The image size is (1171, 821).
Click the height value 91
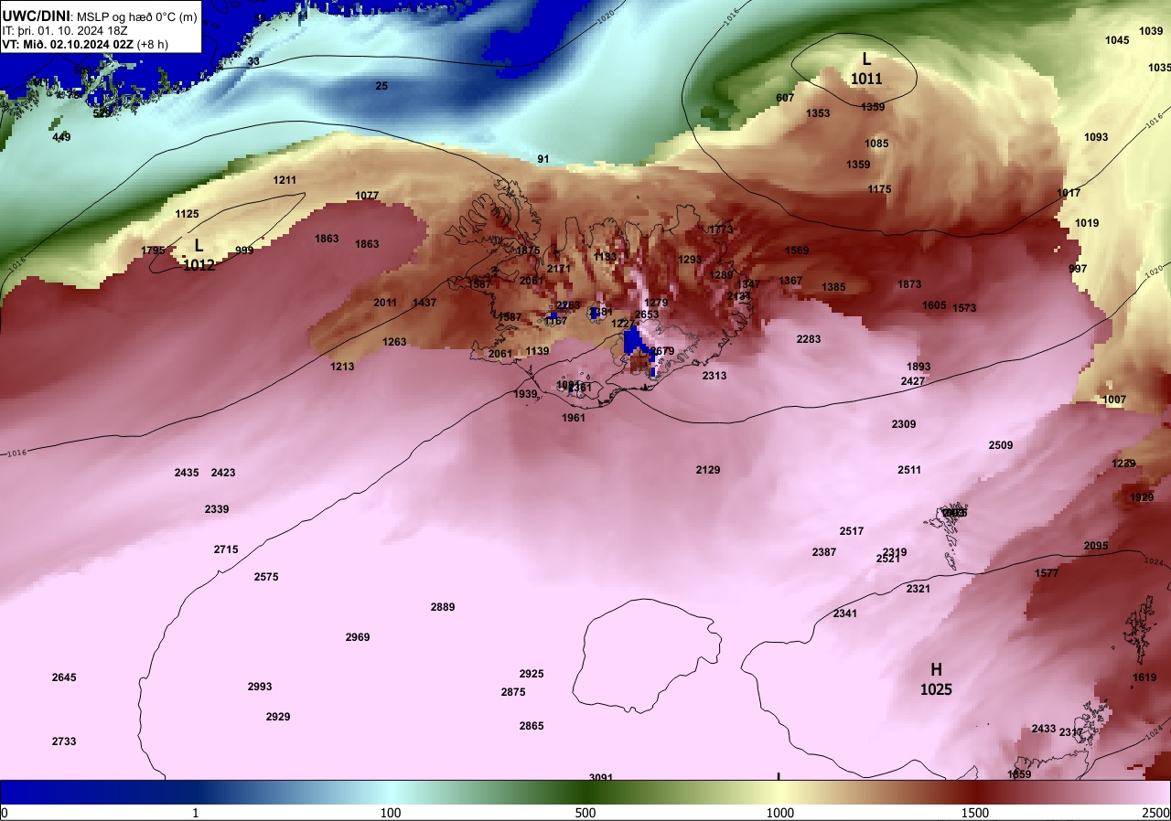[543, 159]
